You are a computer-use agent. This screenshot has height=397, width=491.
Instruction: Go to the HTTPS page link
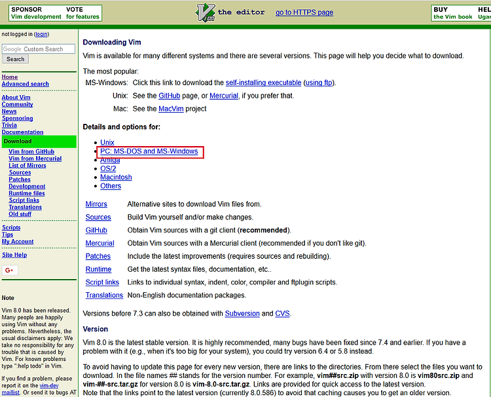click(x=304, y=12)
